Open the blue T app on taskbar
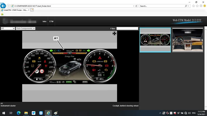Viewport: 207px width, 116px height. pos(33,113)
